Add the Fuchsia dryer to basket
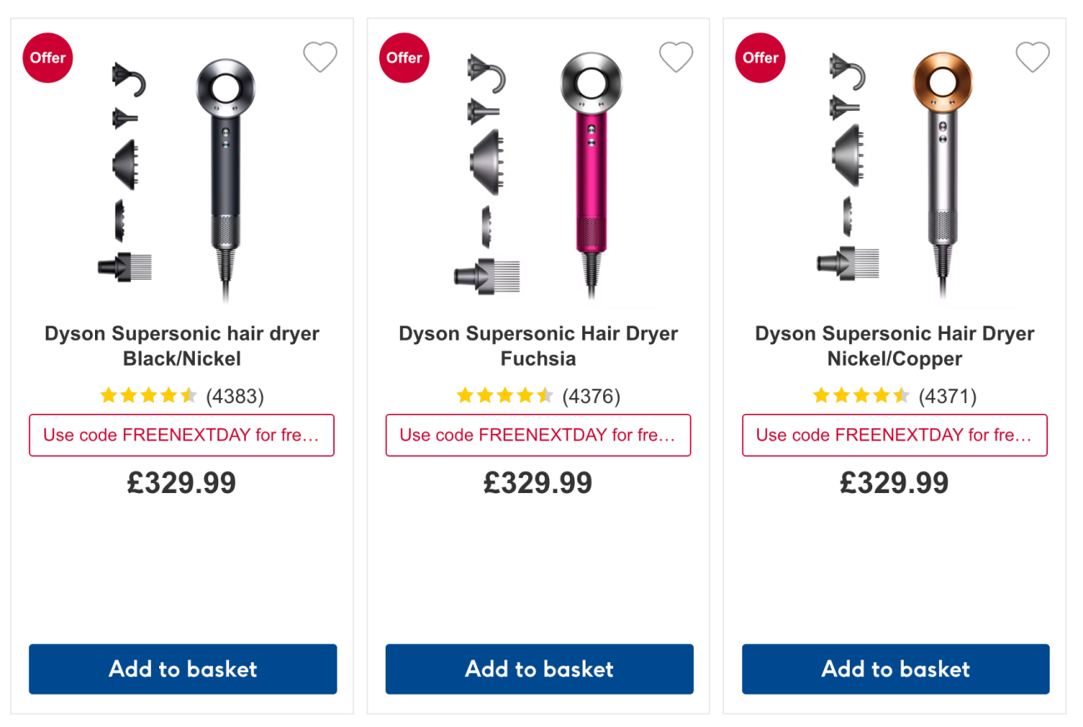This screenshot has width=1083, height=727. pos(538,669)
